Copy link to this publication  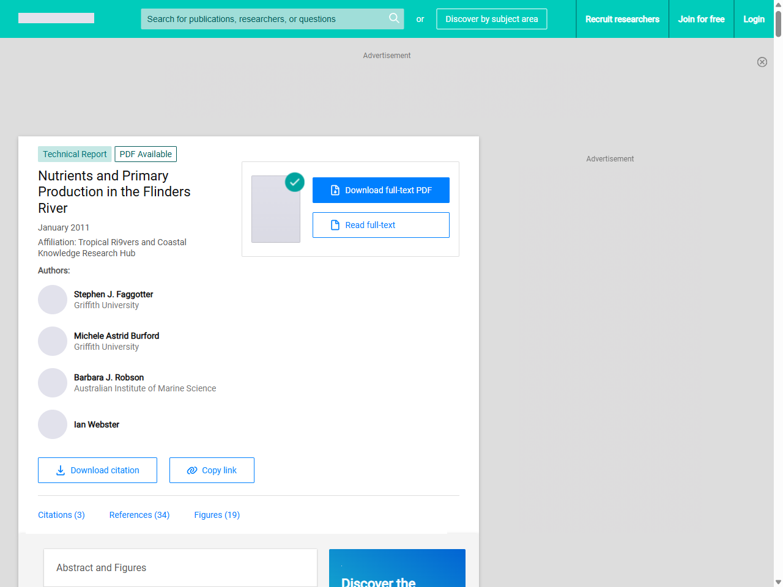pyautogui.click(x=212, y=470)
